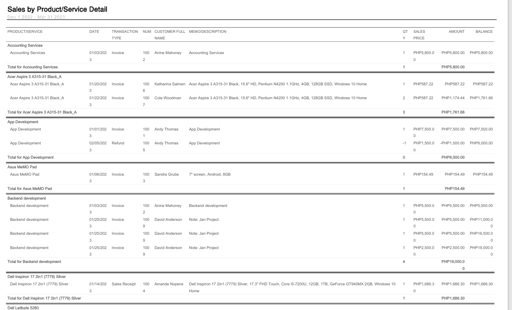Click the CUSTOMER FULL NAME column header

170,35
